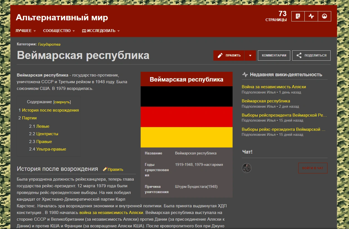This screenshot has width=349, height=229.
Task: Click the pie-chart analytics icon in header
Action: [x=324, y=16]
